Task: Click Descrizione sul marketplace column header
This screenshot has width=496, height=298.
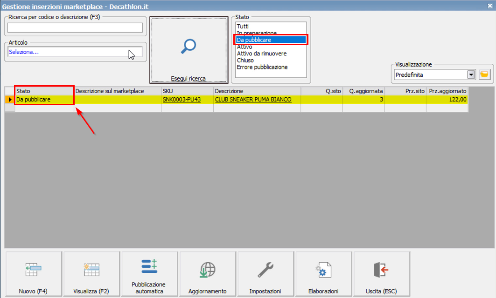Action: (x=118, y=91)
